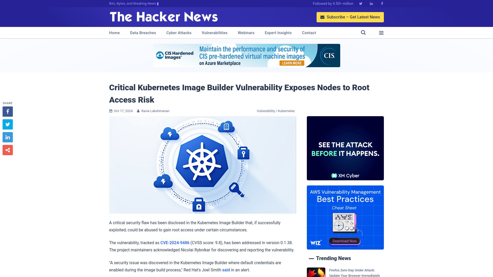Open the Data Breaches menu item
The width and height of the screenshot is (493, 277).
click(x=143, y=33)
